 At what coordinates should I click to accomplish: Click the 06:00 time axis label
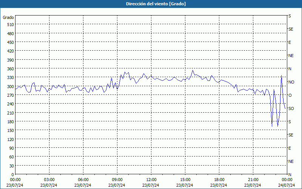83,180
